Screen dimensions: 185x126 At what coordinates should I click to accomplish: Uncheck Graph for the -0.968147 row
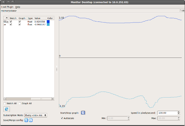[x=19, y=24]
